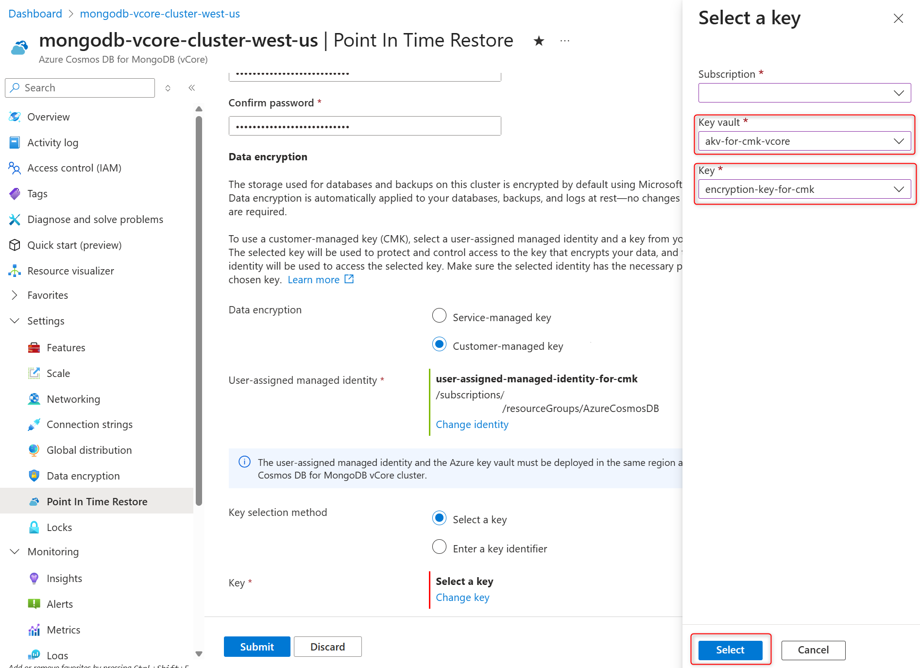Collapse the sidebar with the double chevron

click(x=192, y=88)
